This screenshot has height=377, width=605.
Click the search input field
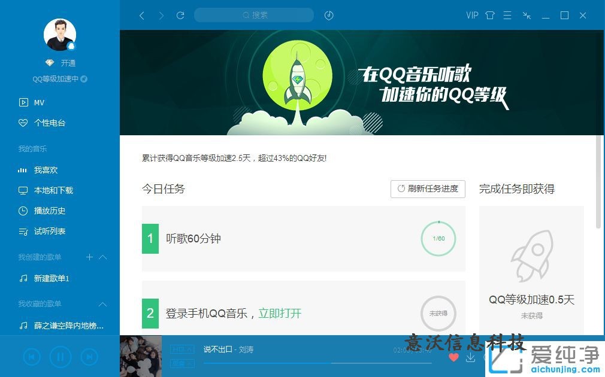point(254,16)
